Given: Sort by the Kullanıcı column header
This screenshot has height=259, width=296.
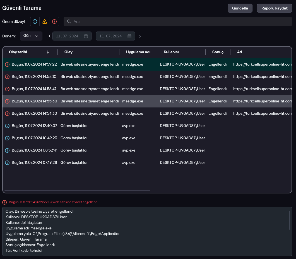Looking at the screenshot, I should pyautogui.click(x=171, y=52).
